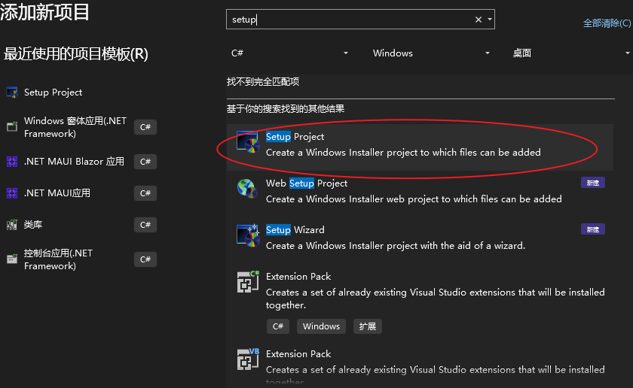633x388 pixels.
Task: Click the Setup Wizard icon
Action: coord(247,235)
